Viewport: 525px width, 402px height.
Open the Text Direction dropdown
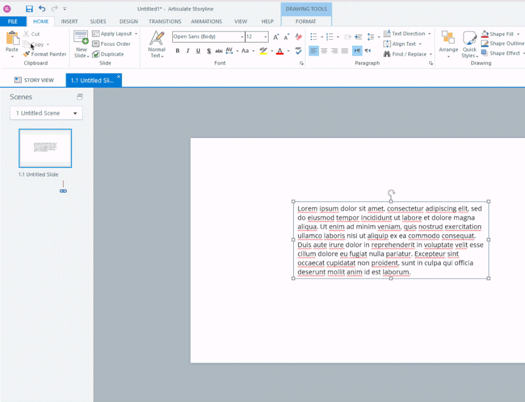(408, 34)
